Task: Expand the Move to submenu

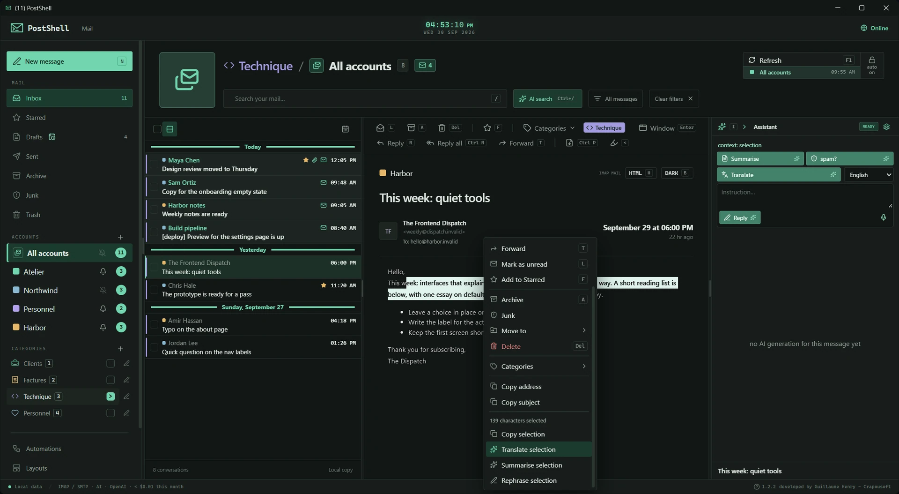Action: pos(538,331)
